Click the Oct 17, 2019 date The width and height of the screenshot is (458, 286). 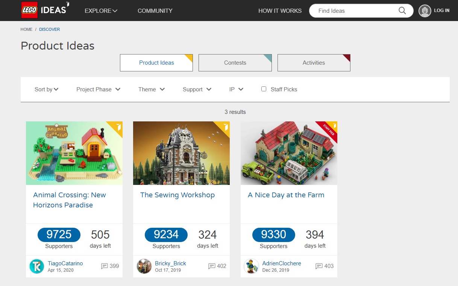(x=168, y=270)
